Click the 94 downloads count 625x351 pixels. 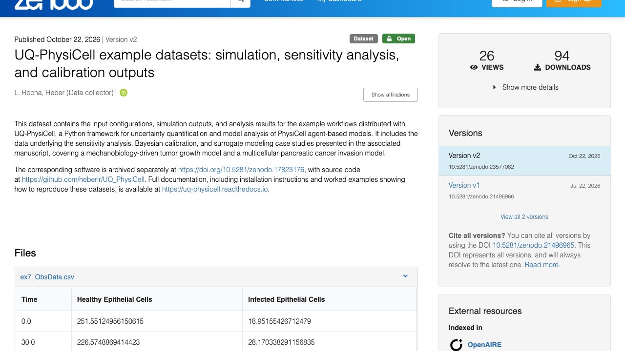(x=562, y=56)
